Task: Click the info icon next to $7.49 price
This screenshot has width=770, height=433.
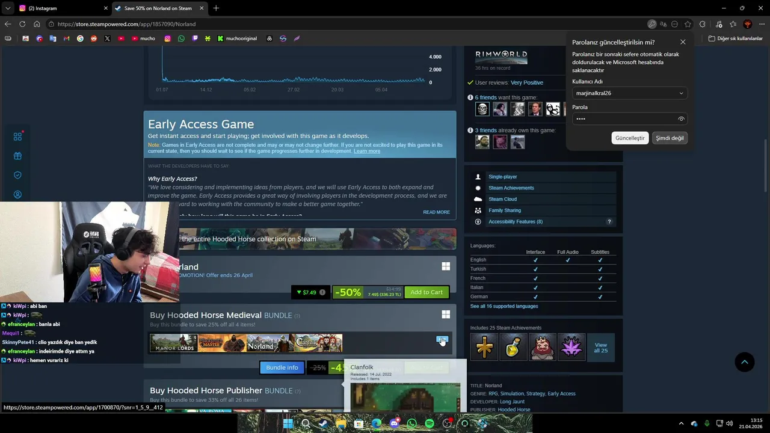Action: click(322, 292)
